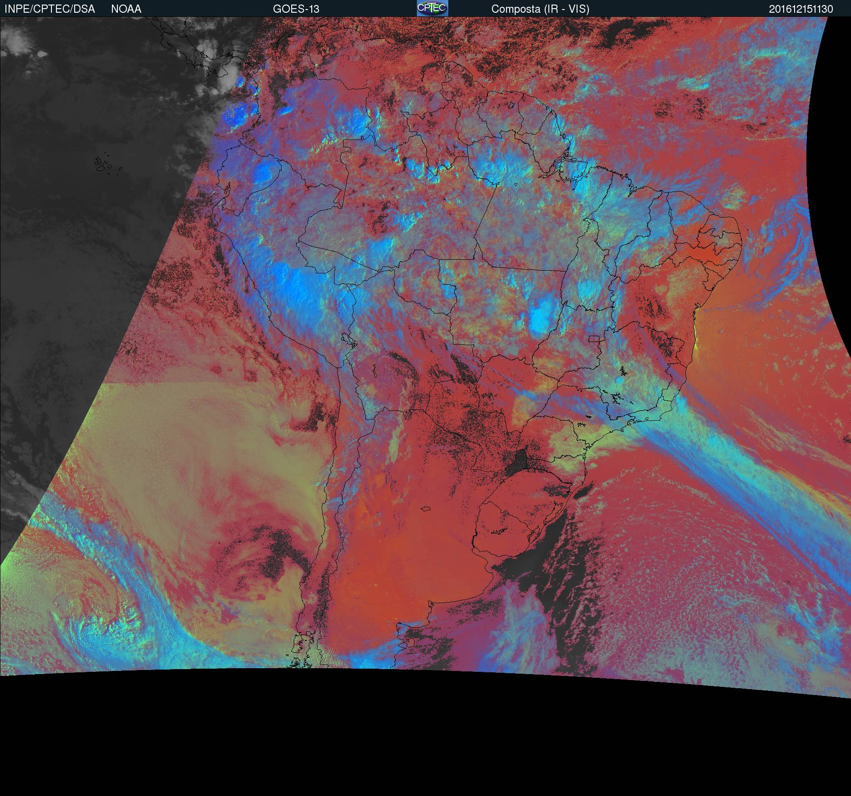Click the Galápagos Islands outline in the Pacific
This screenshot has height=796, width=851.
click(x=106, y=165)
